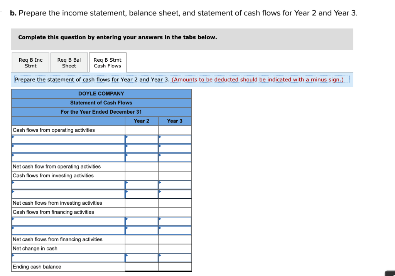Open first account dropdown under investing activities
Image resolution: width=395 pixels, height=276 pixels.
68,184
